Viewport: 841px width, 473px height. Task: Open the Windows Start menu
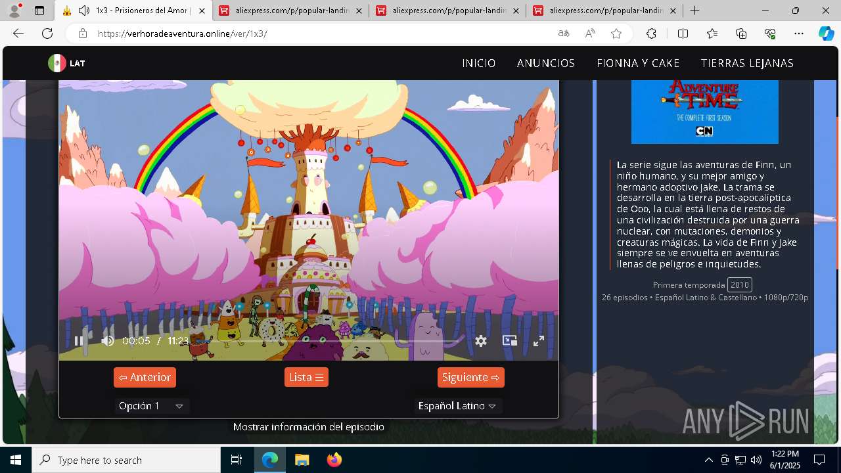point(16,460)
